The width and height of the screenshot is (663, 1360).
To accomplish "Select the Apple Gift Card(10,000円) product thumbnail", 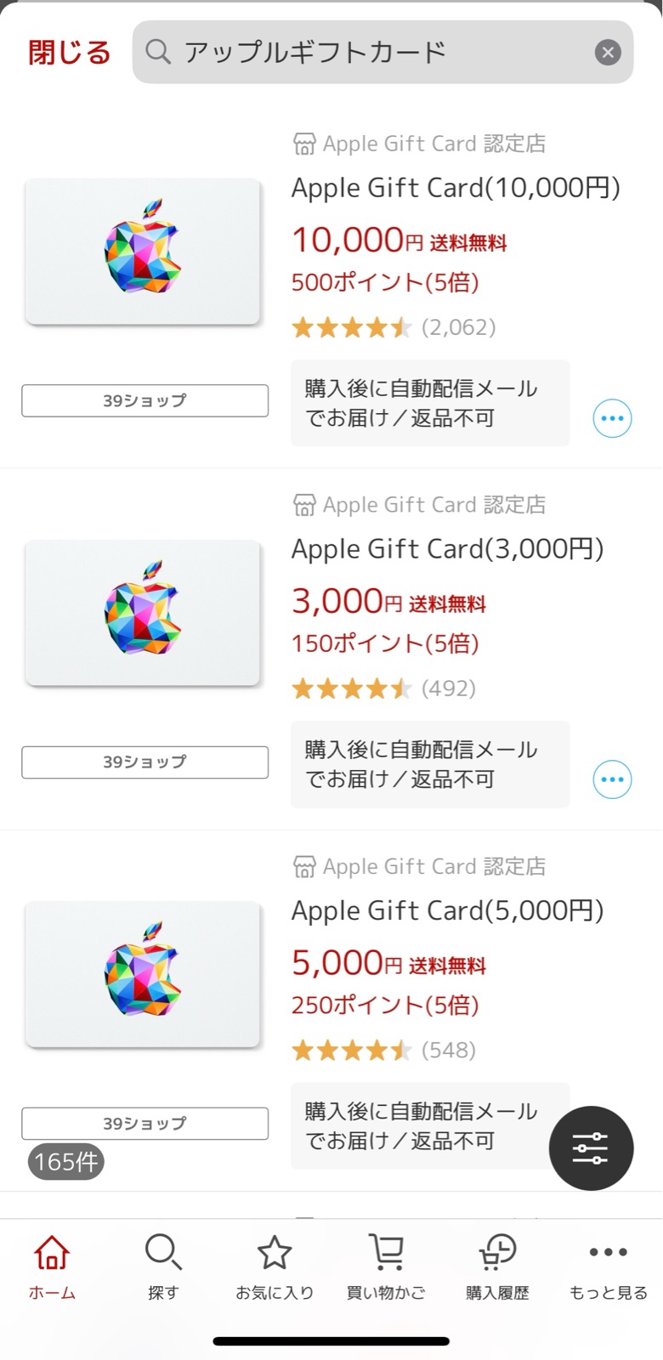I will 143,252.
